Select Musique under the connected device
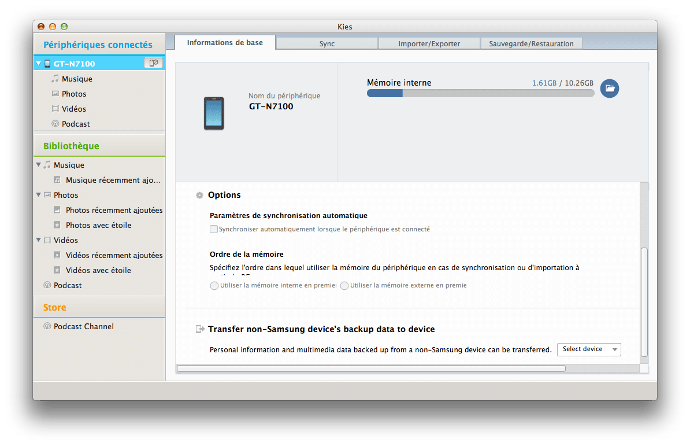This screenshot has width=690, height=446. click(76, 79)
